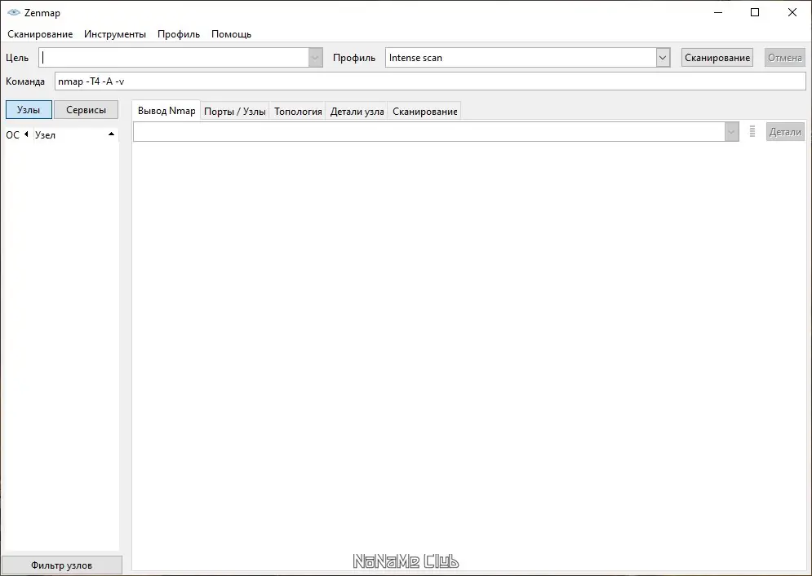Close the Zenmap window

[792, 12]
